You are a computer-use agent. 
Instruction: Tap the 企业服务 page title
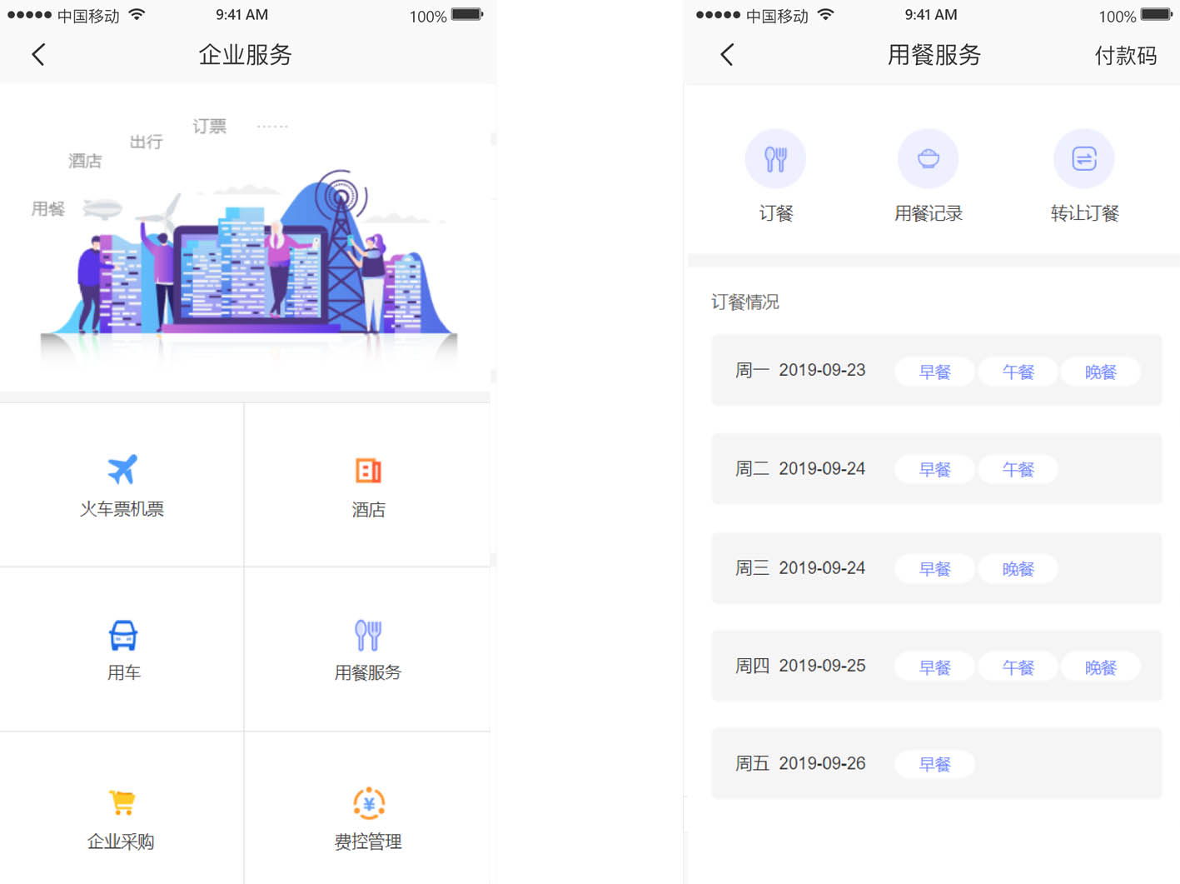246,55
